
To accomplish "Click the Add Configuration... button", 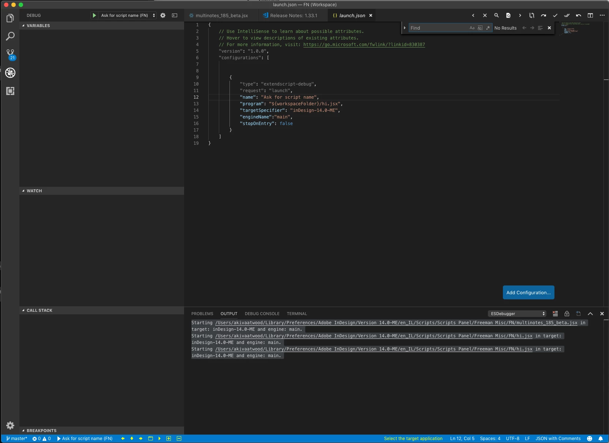I will [x=528, y=292].
